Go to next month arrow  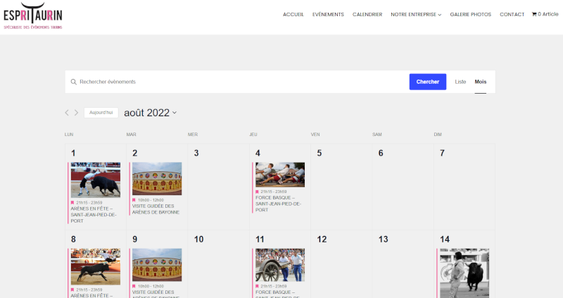pos(77,113)
